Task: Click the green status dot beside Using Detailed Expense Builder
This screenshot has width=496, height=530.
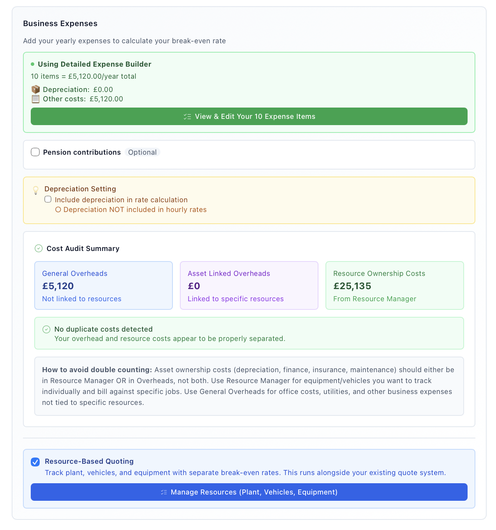Action: pyautogui.click(x=33, y=64)
